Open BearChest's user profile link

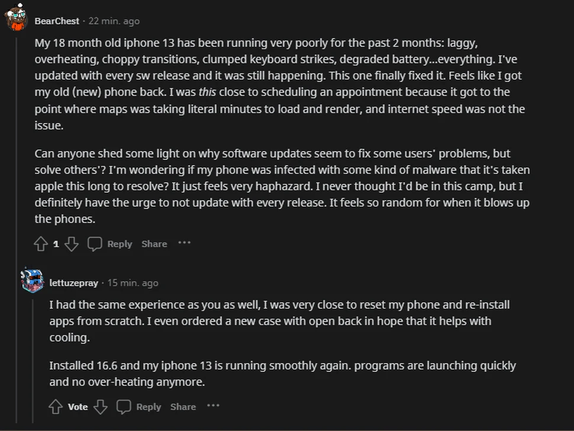(57, 21)
